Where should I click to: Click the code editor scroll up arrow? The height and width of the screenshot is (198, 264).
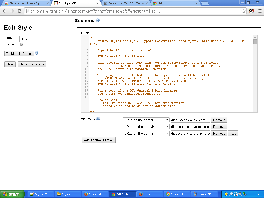click(x=255, y=37)
